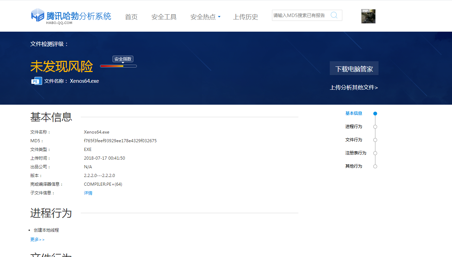Go to 首页 in the navigation
The height and width of the screenshot is (257, 452).
click(131, 17)
